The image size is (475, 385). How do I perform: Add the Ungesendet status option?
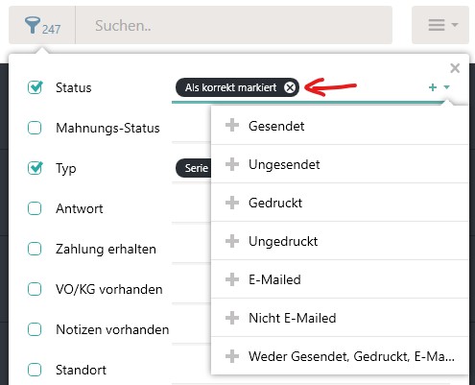[x=340, y=164]
